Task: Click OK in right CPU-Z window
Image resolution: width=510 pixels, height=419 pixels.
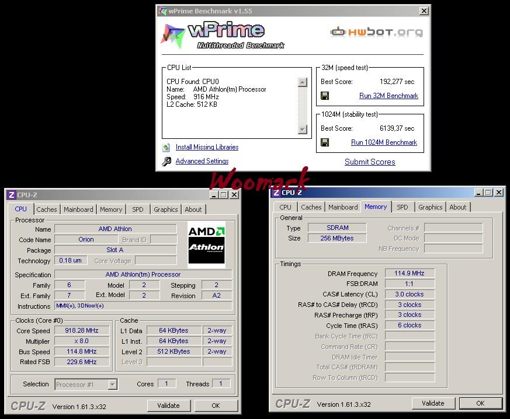Action: click(x=480, y=403)
